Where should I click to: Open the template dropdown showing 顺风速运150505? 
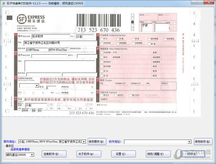click(x=32, y=155)
